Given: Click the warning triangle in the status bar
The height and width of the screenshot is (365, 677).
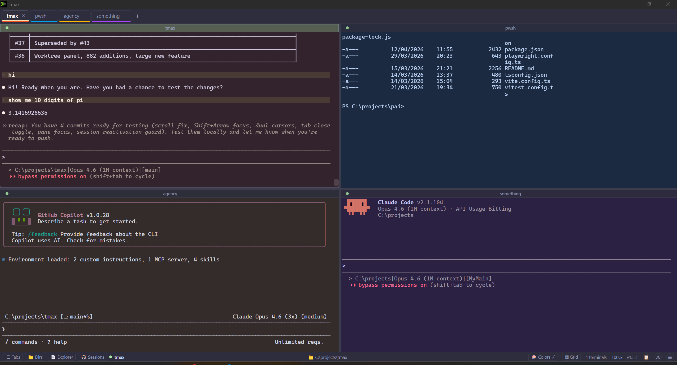Looking at the screenshot, I should (658, 357).
